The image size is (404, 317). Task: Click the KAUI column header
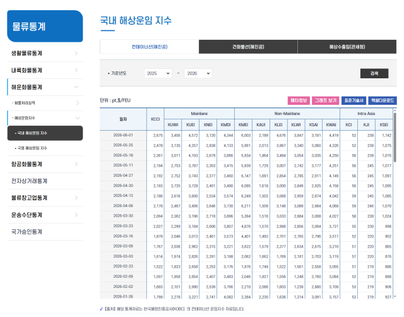pyautogui.click(x=261, y=125)
